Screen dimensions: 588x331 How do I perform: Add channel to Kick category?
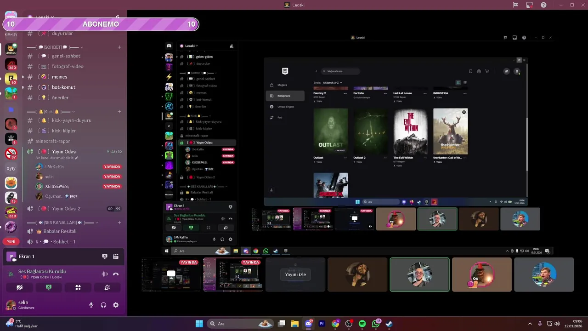pos(119,111)
